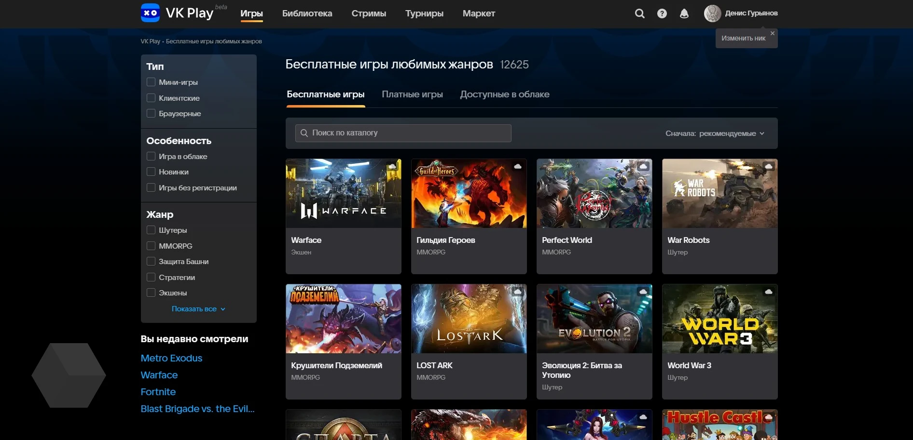
Task: Click the World War 3 title text
Action: pyautogui.click(x=689, y=365)
